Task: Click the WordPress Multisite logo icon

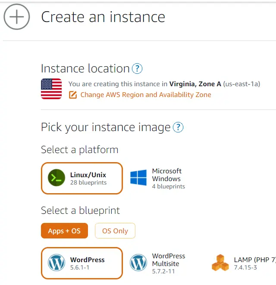Action: pyautogui.click(x=138, y=263)
